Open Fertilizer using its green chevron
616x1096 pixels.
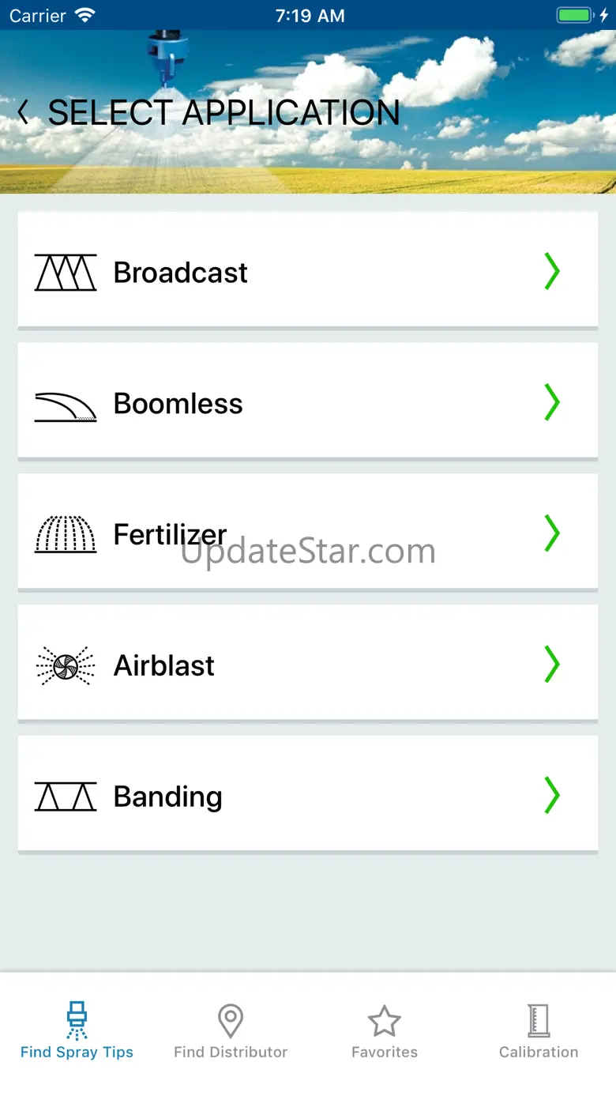(552, 534)
